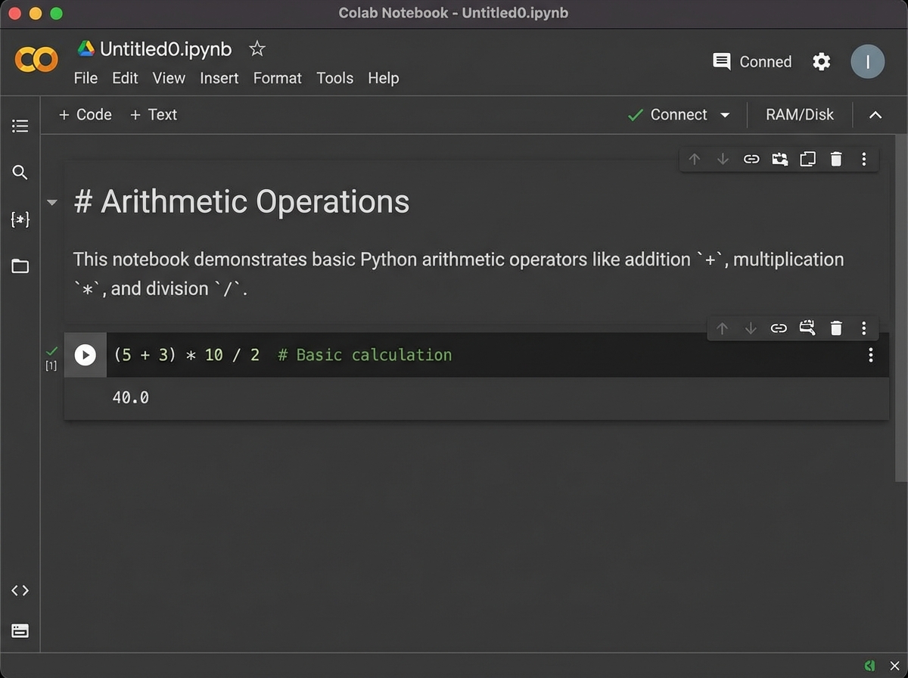Click the Arithmetic Operations heading

coord(242,202)
